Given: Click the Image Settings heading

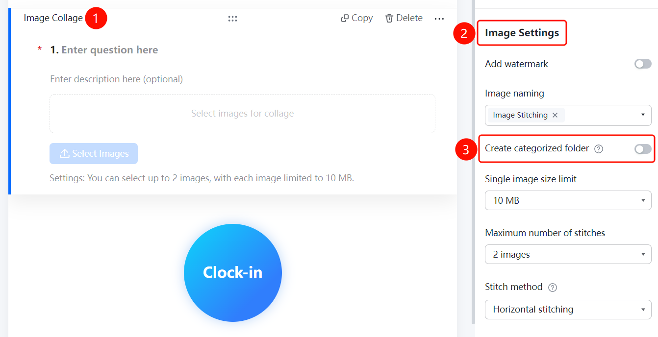Looking at the screenshot, I should click(522, 33).
